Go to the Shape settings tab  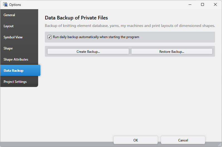point(8,48)
